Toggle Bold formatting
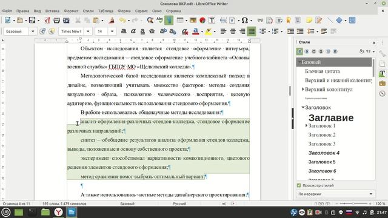 [x=124, y=31]
